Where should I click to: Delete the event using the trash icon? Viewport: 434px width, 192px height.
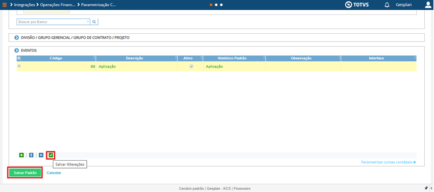(31, 155)
